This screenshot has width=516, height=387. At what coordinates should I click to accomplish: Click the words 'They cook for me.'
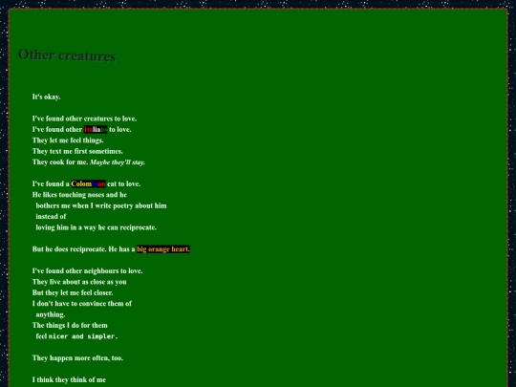coord(60,161)
